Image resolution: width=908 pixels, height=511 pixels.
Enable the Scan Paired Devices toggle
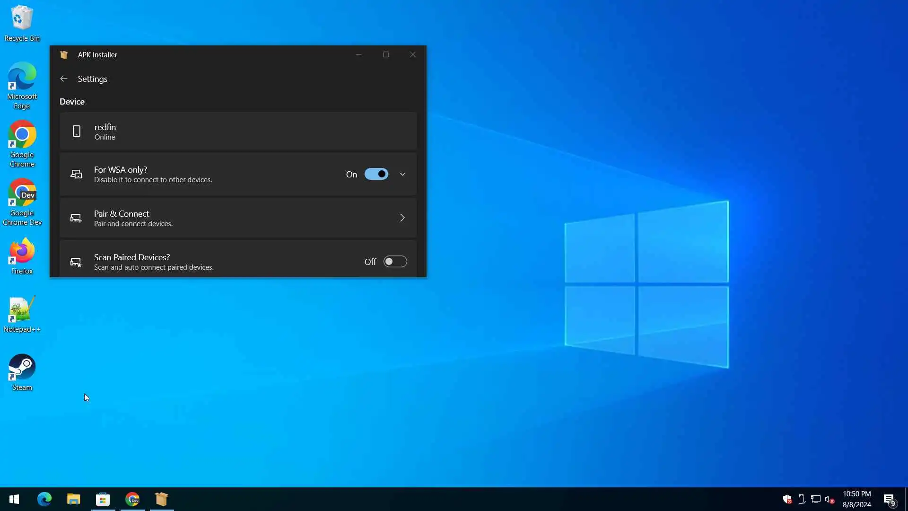click(395, 262)
